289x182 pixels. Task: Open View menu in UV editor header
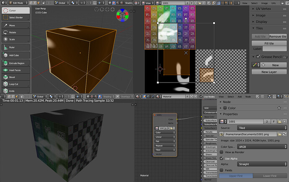(x=245, y=3)
